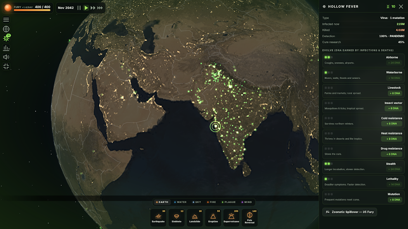Image resolution: width=408 pixels, height=229 pixels.
Task: Switch to the Mind powers tab
Action: tap(246, 202)
